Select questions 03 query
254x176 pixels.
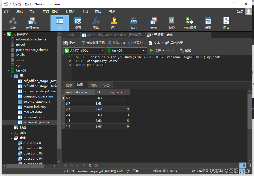[x=33, y=153]
